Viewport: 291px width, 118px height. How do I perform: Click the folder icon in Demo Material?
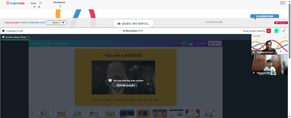119,24
